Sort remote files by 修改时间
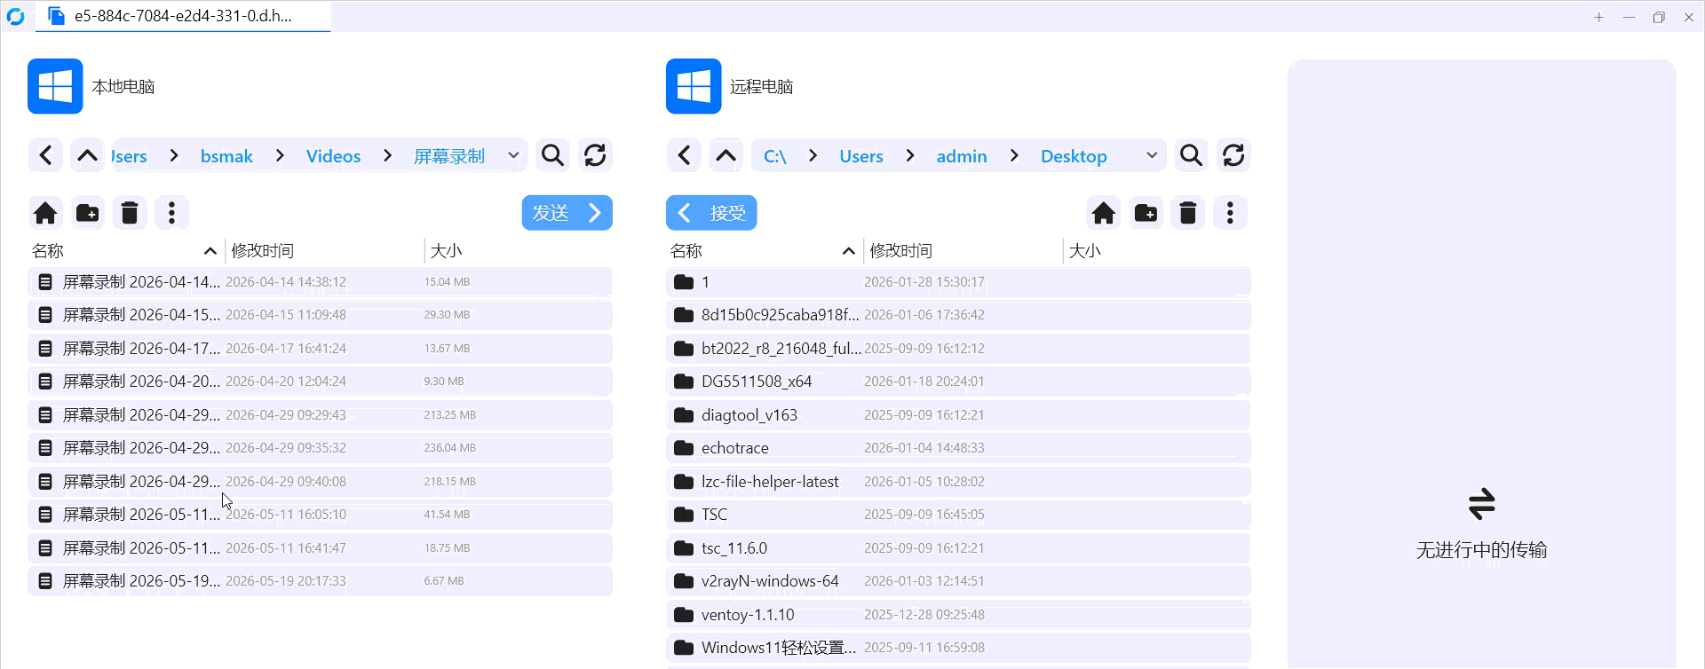 pos(901,251)
